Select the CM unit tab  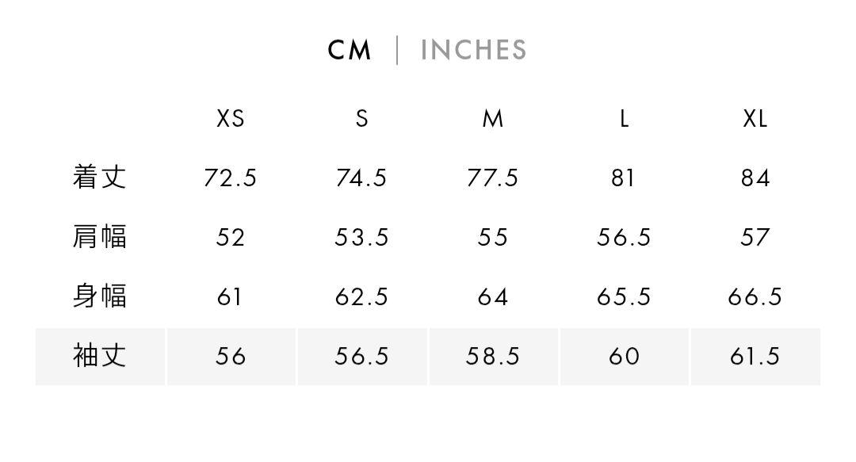350,50
